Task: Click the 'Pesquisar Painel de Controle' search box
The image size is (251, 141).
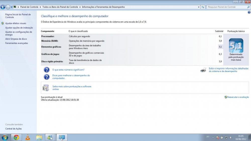Action: tap(226, 7)
